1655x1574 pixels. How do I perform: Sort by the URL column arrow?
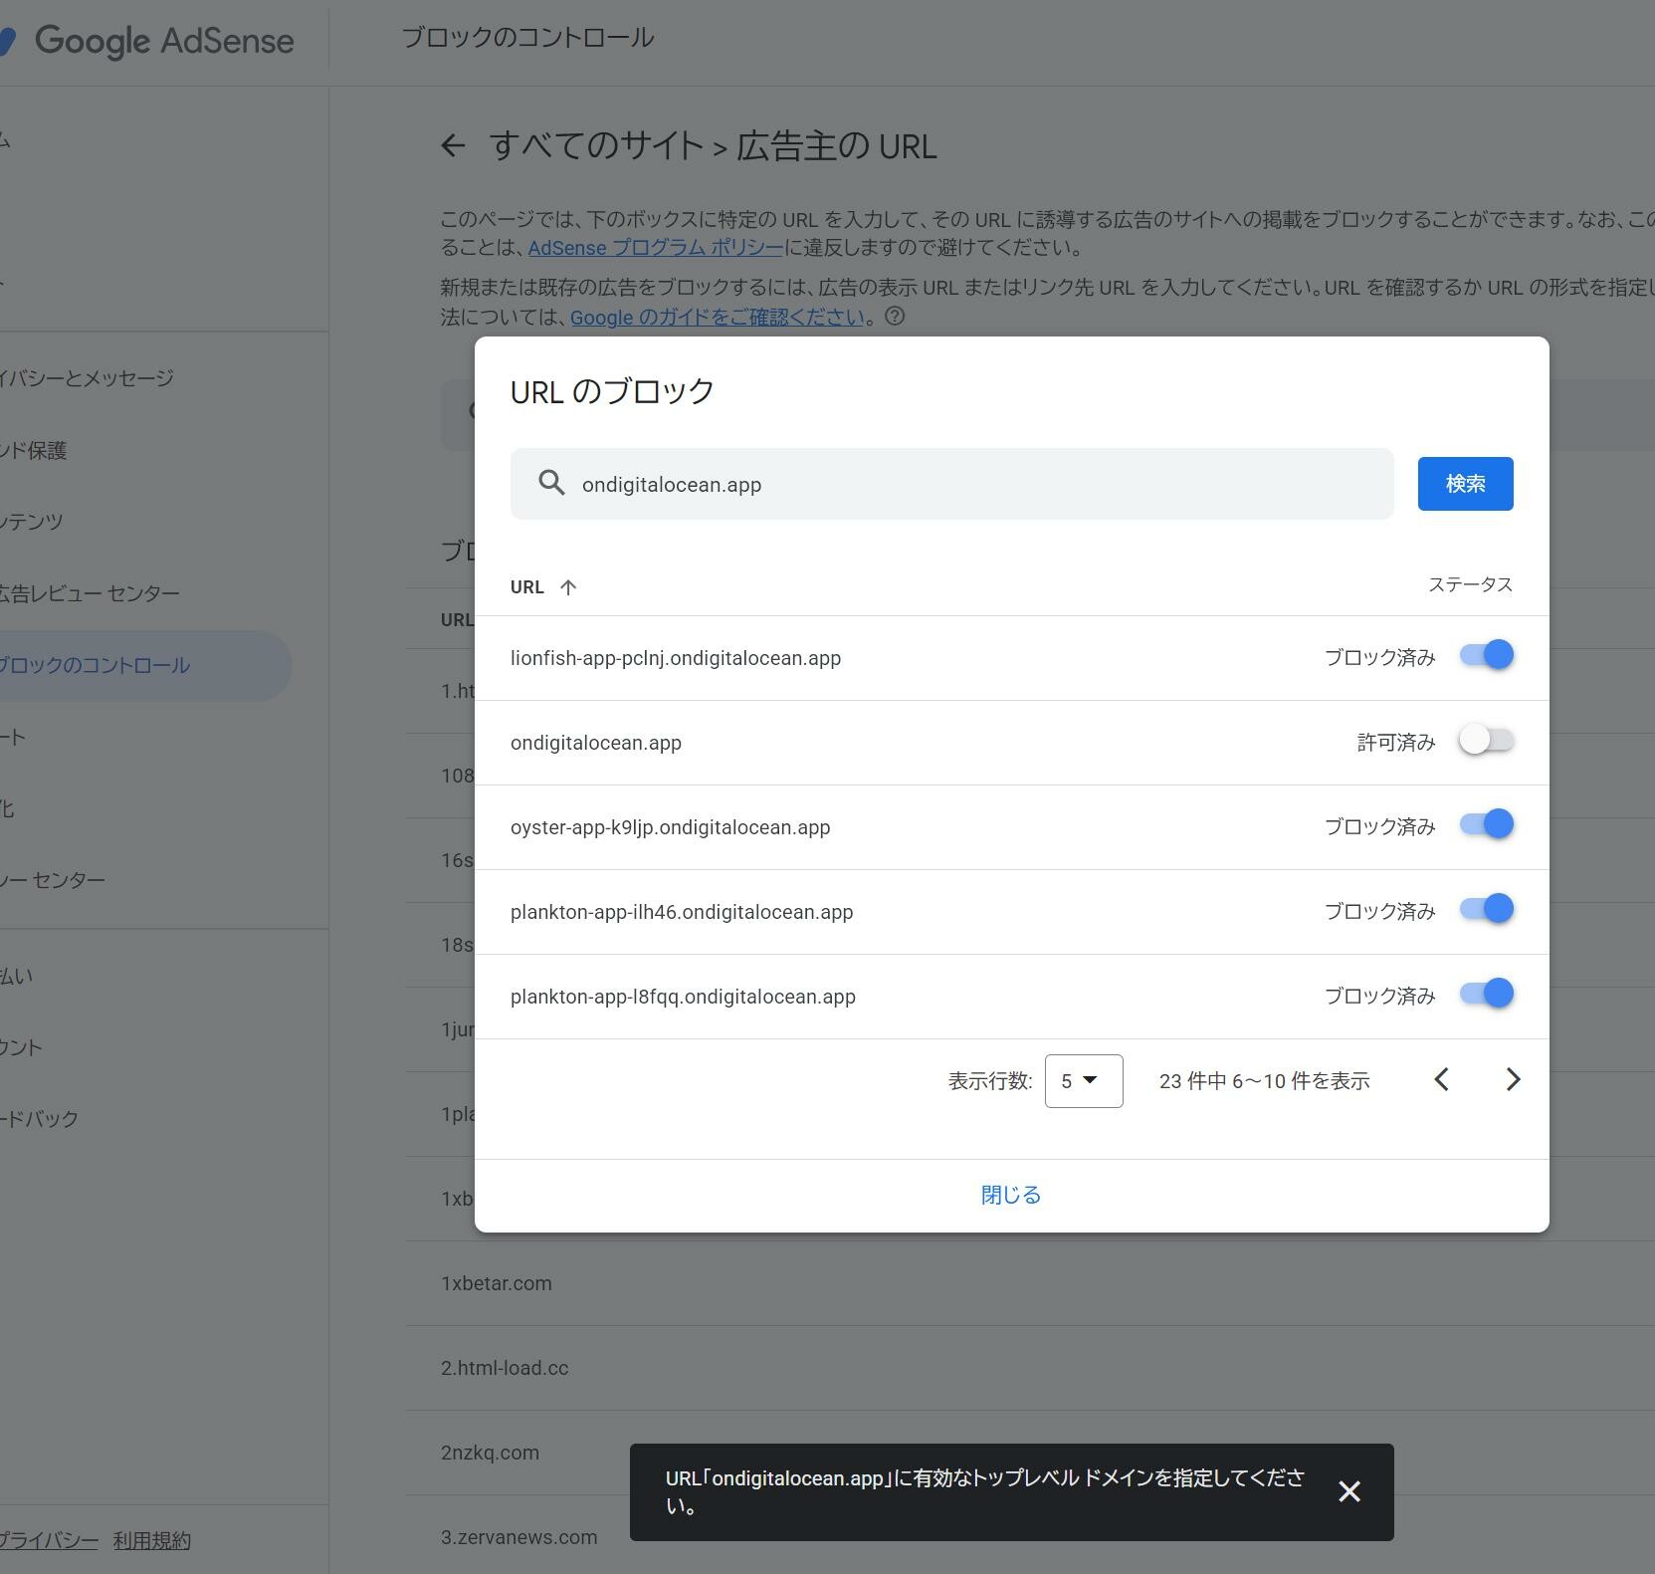point(568,587)
